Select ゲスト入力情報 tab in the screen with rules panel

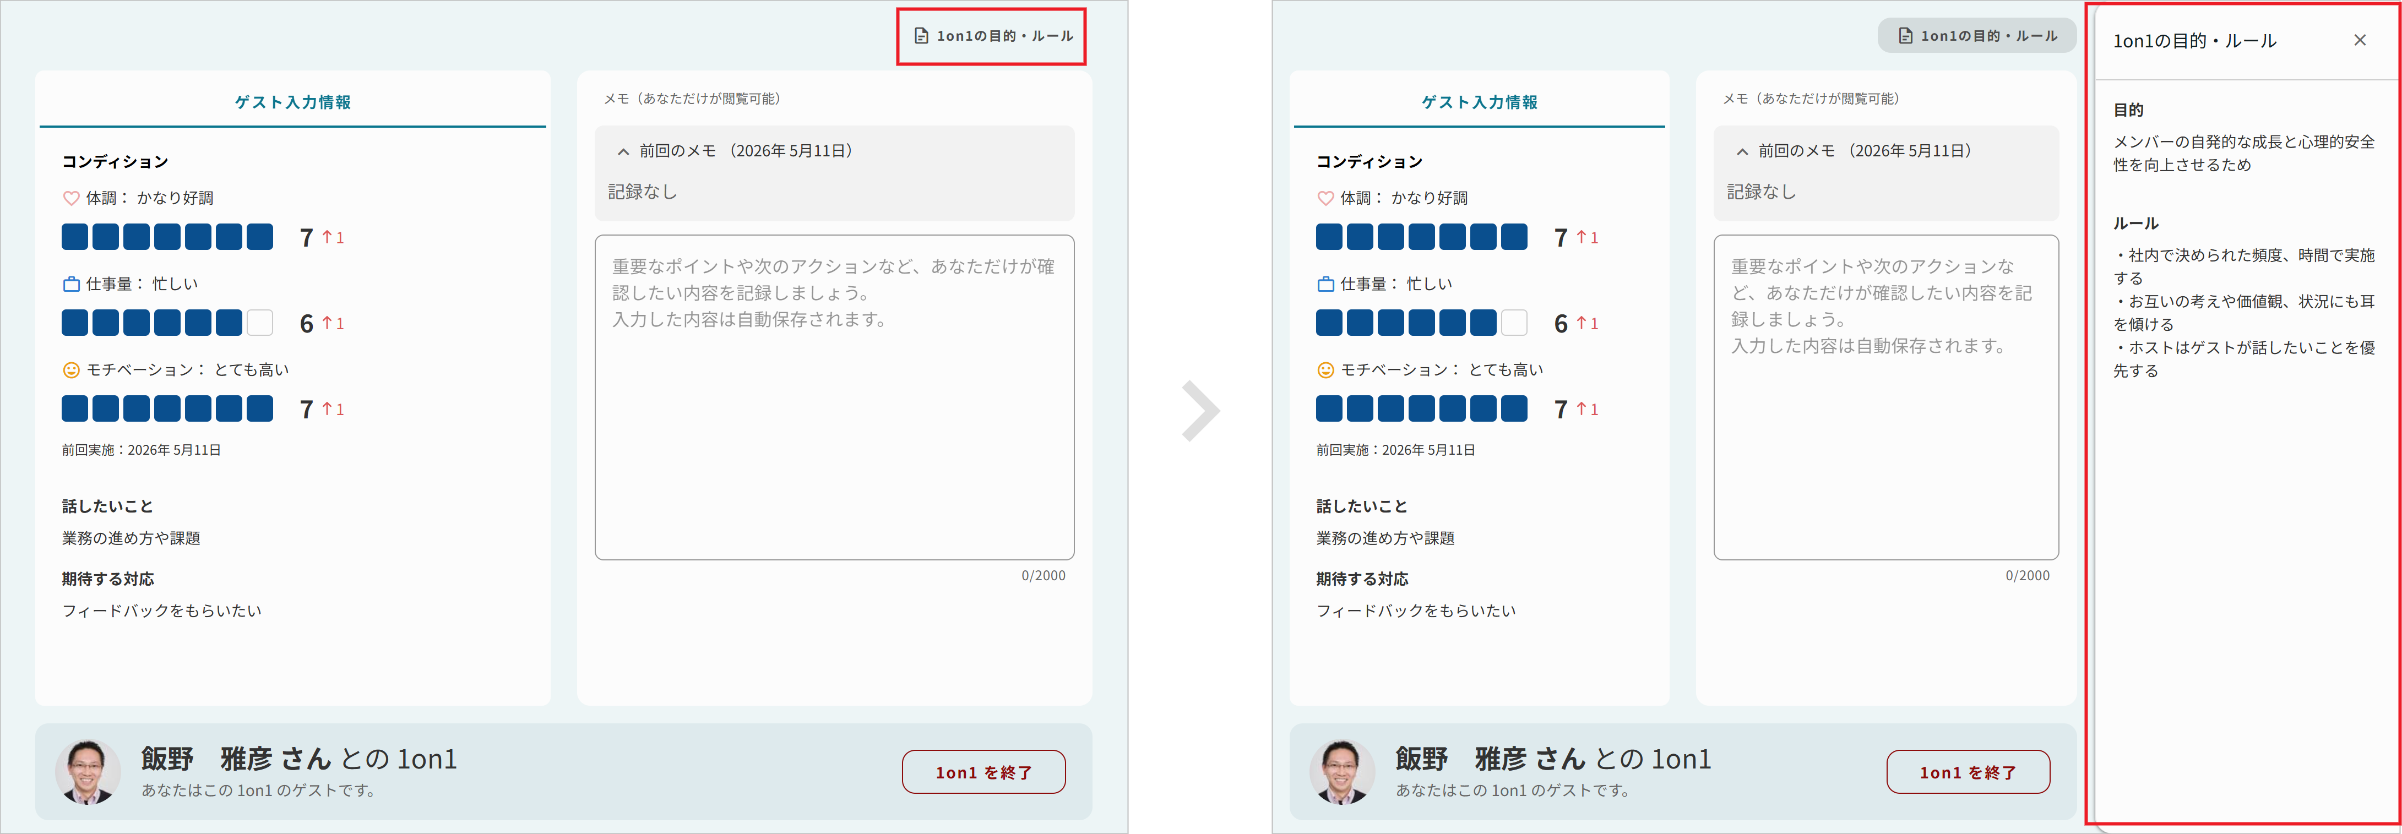click(1479, 102)
